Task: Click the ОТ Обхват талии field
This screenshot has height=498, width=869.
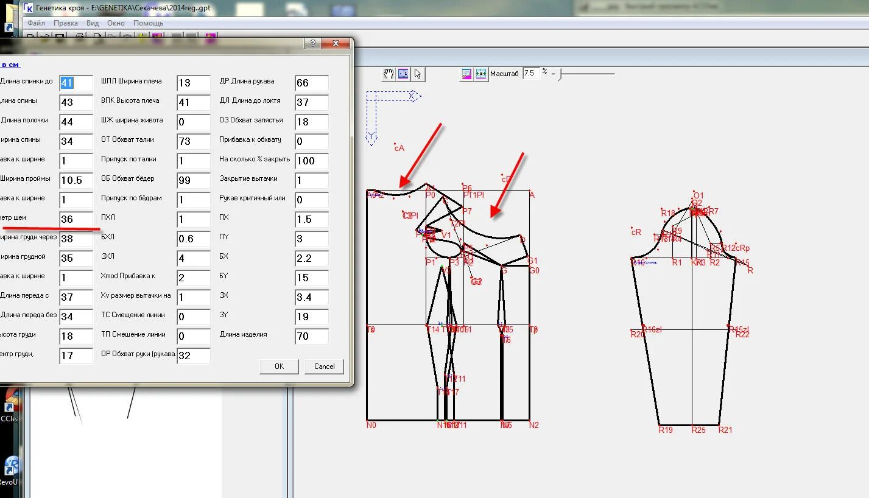Action: (x=194, y=141)
